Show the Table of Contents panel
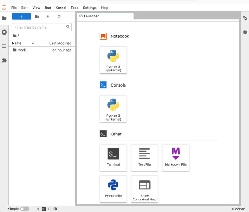The width and height of the screenshot is (249, 212). click(4, 46)
